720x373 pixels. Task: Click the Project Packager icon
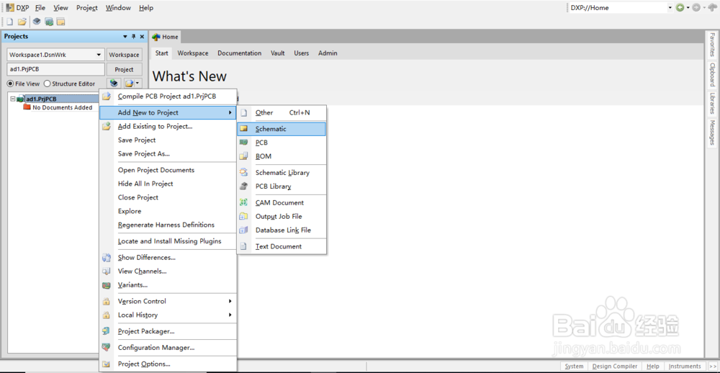[107, 331]
